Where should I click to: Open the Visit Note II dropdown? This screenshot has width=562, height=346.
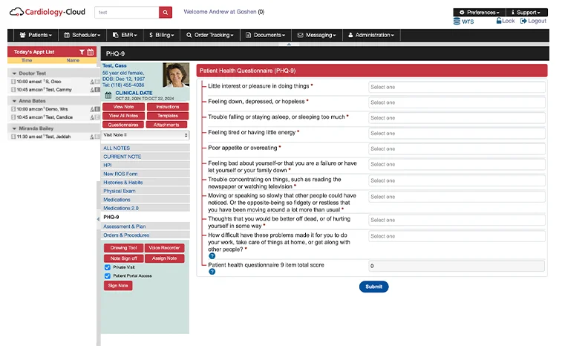pyautogui.click(x=145, y=135)
